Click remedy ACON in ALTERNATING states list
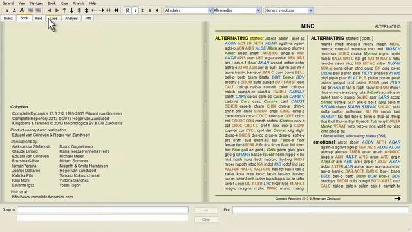This screenshot has height=232, width=412. [x=230, y=43]
